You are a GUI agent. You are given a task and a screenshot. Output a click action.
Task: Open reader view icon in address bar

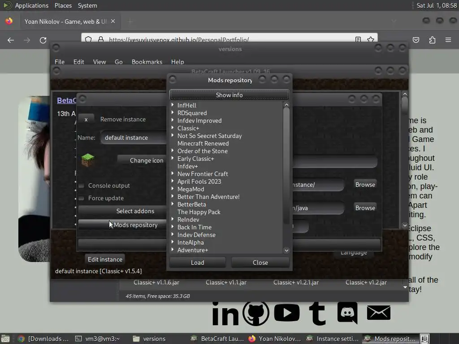(x=358, y=39)
